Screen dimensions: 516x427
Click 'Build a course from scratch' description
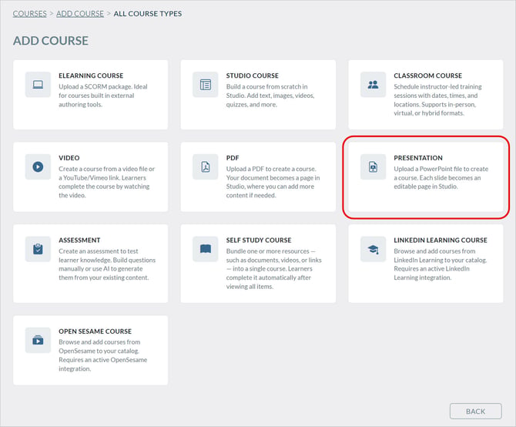pyautogui.click(x=270, y=96)
